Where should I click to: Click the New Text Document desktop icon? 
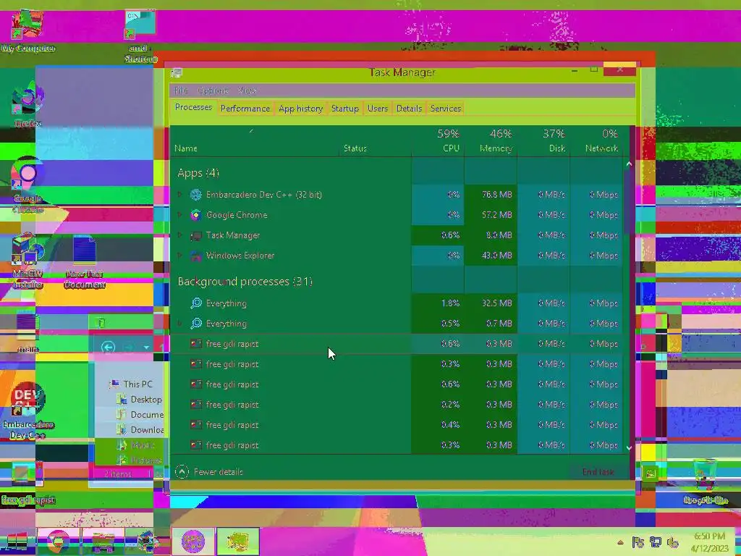pos(85,261)
